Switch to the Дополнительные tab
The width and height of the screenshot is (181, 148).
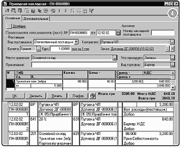pos(36,19)
